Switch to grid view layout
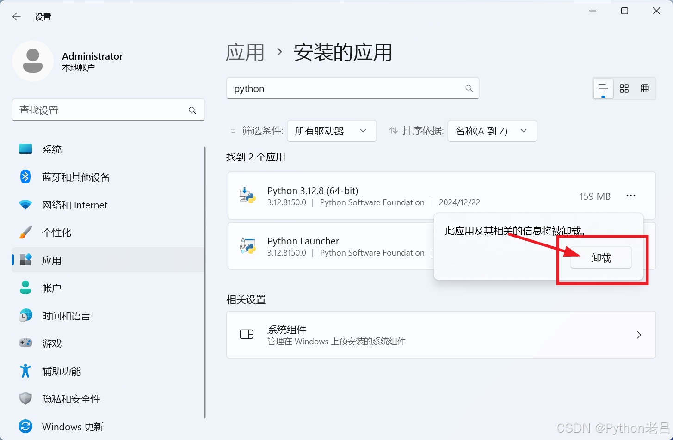 624,88
